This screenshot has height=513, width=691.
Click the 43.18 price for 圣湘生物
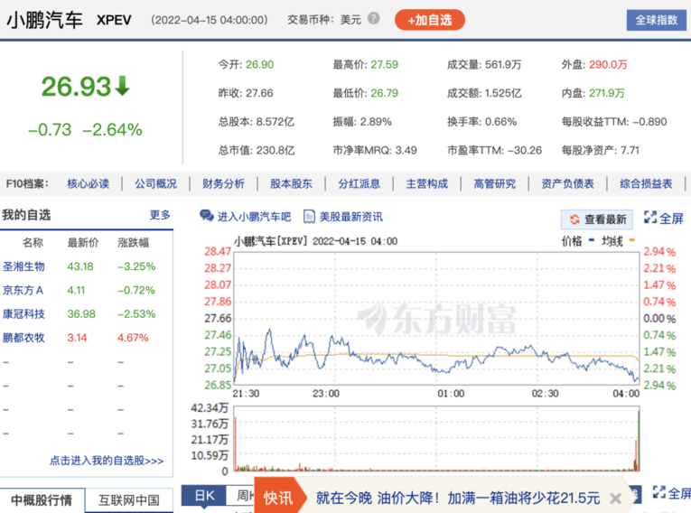tap(80, 266)
